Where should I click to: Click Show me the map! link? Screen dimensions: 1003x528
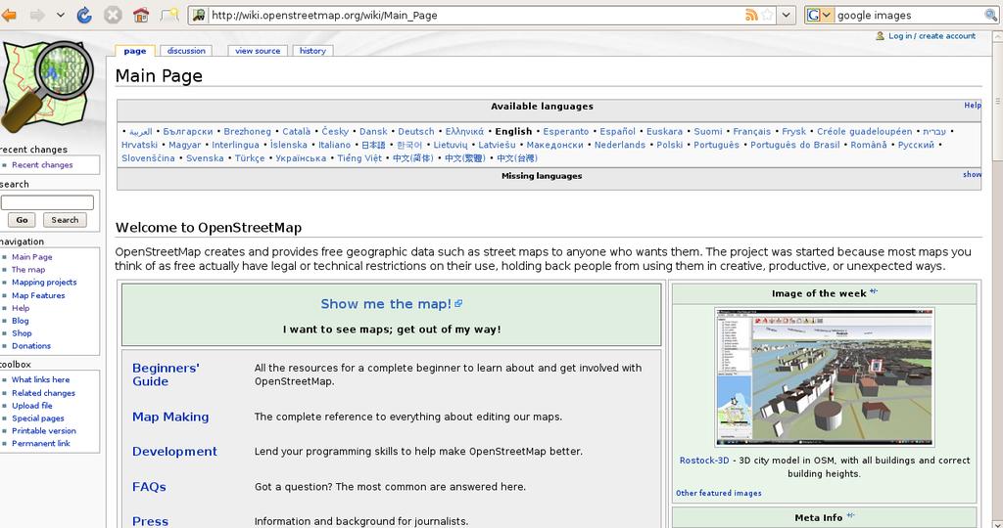click(x=386, y=304)
